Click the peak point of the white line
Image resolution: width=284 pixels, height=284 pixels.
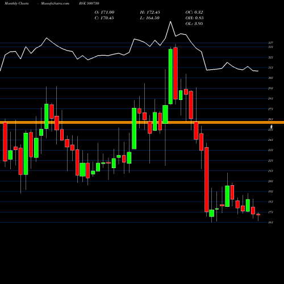click(x=170, y=22)
